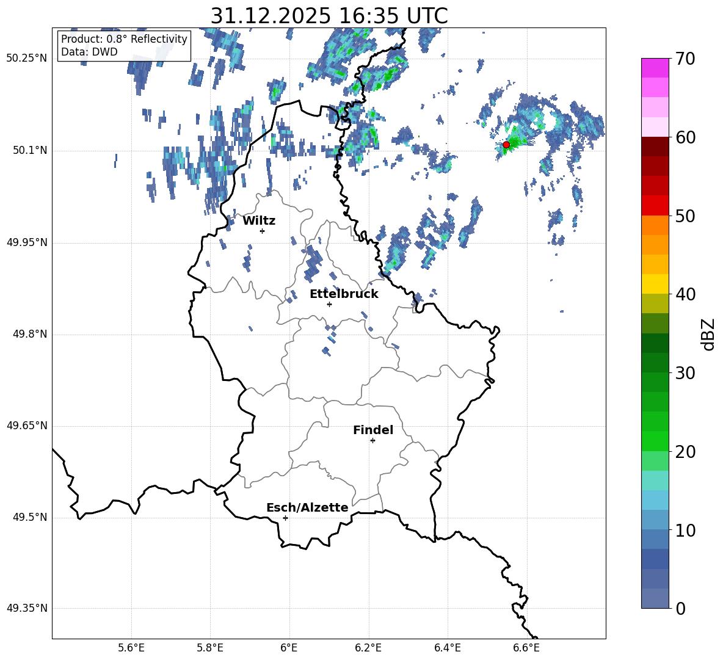
Task: Click the Wiltz station cross marker
Action: [263, 231]
